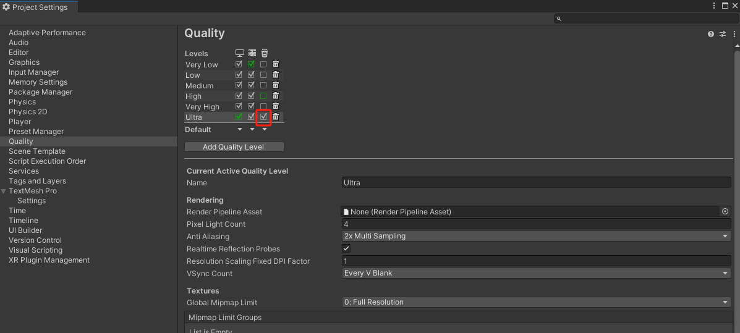Delete the Ultra quality level
Viewport: 740px width, 333px height.
276,117
